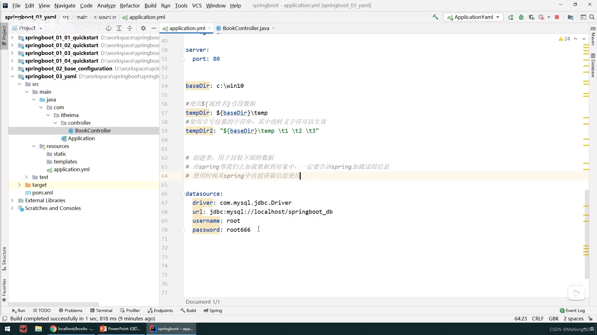Viewport: 597px width, 335px height.
Task: Collapse springboot_03_yaml module
Action: pos(12,76)
